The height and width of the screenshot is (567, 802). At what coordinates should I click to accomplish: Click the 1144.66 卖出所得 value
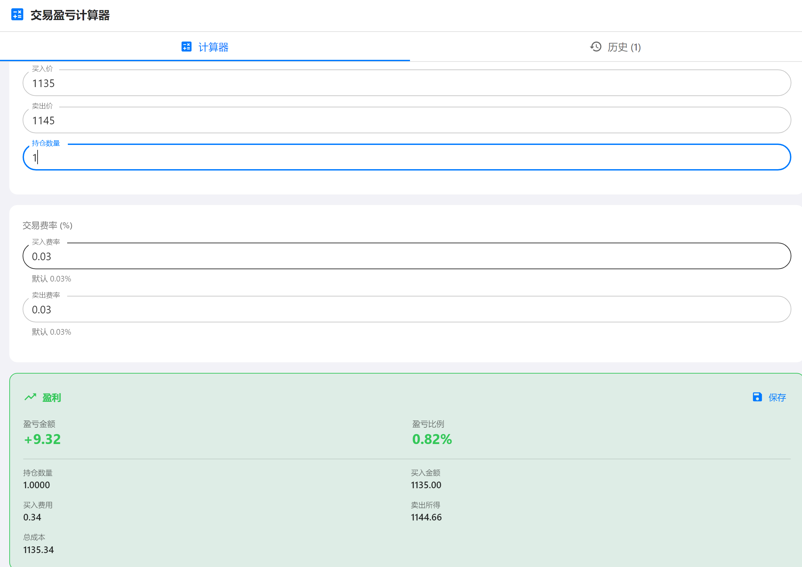(x=426, y=517)
